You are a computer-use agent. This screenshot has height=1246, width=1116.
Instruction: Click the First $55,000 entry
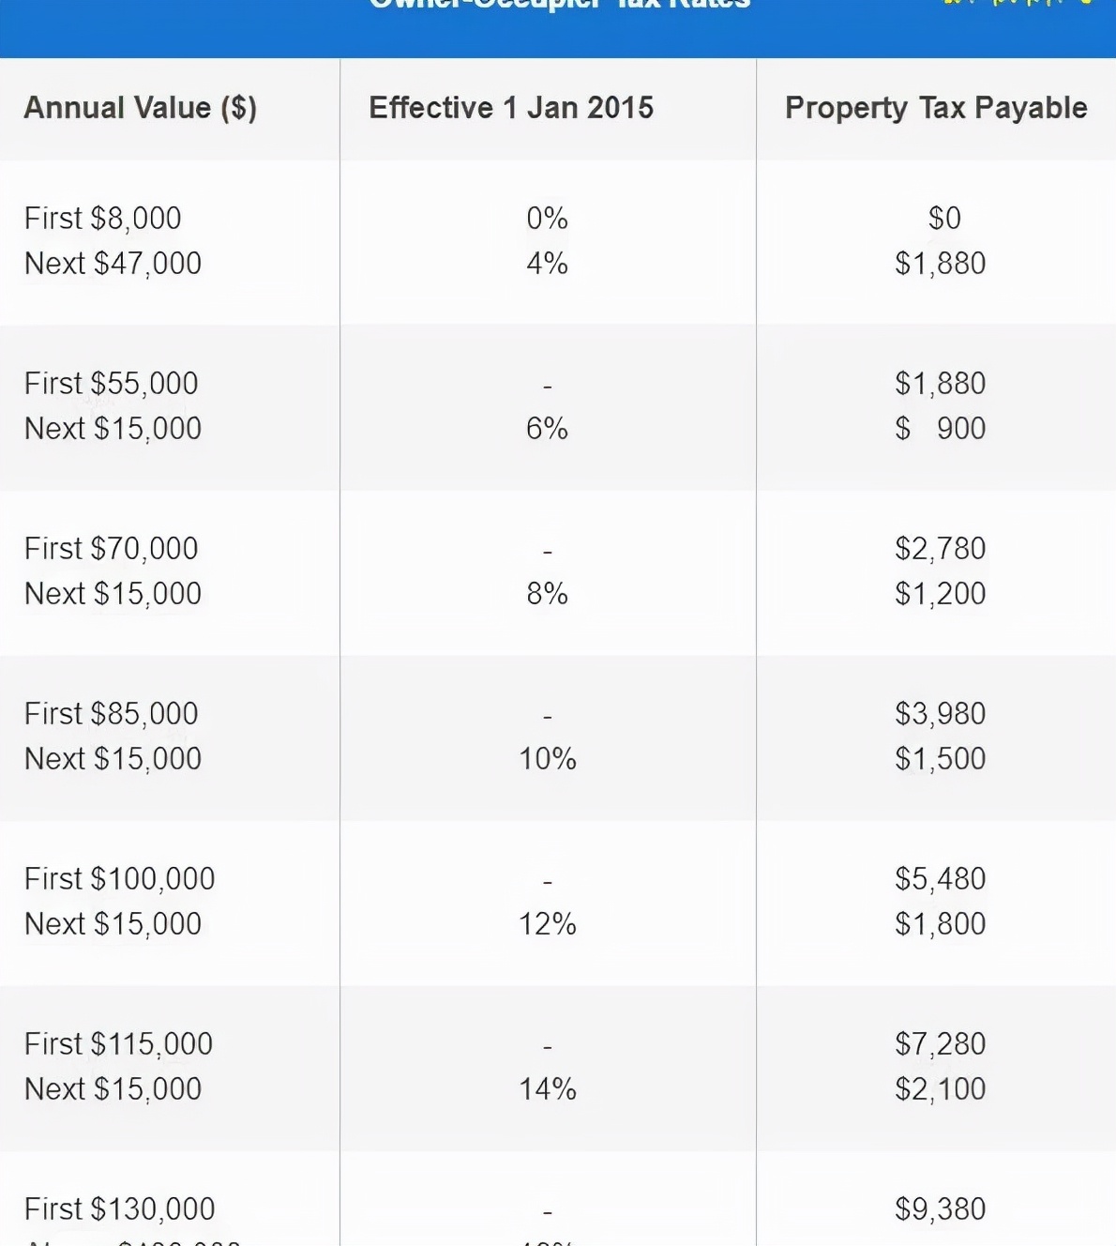pyautogui.click(x=112, y=384)
